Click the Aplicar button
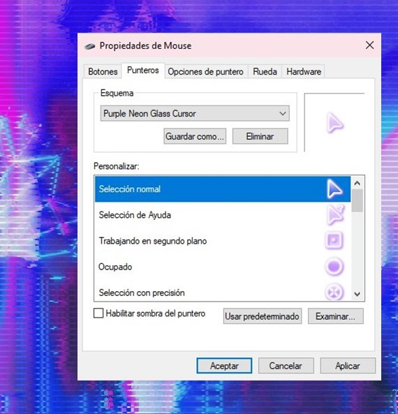 348,366
